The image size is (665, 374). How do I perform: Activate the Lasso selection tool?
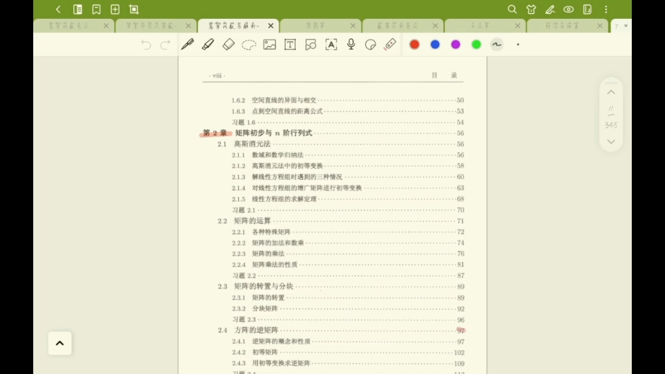pyautogui.click(x=249, y=45)
